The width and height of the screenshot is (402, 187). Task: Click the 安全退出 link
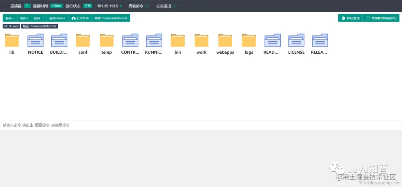point(163,6)
